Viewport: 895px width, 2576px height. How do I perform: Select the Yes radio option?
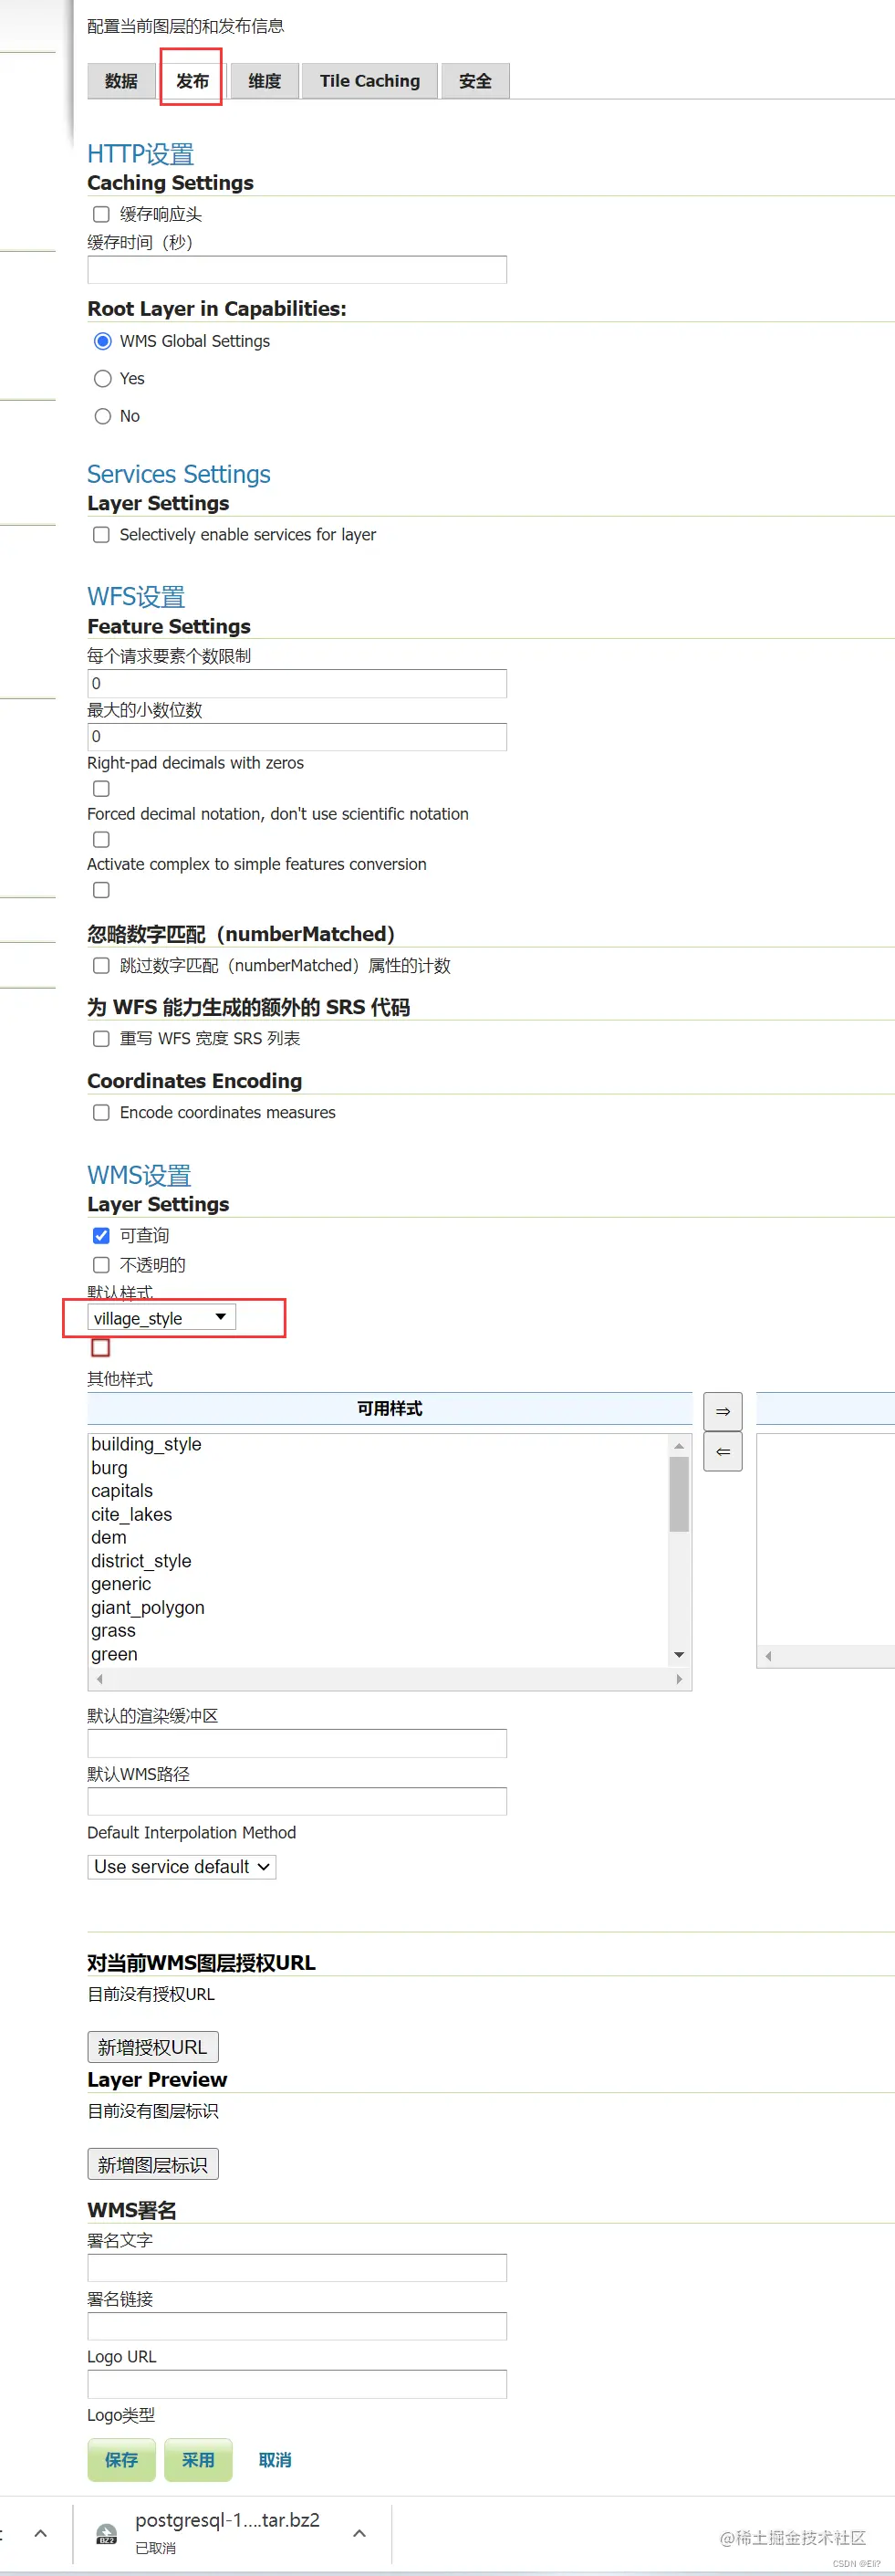tap(102, 379)
